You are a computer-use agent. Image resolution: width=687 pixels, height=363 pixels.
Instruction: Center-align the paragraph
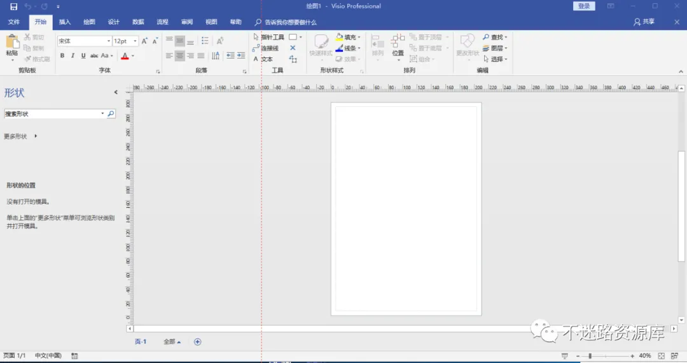179,55
